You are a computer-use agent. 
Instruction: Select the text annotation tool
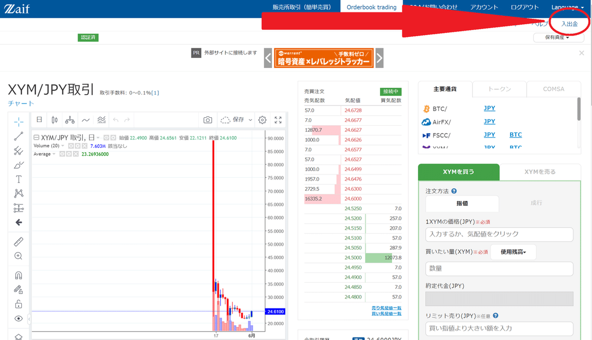click(19, 179)
